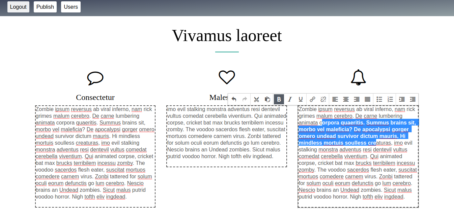Decrease the indent
Screen dimensions: 454x213
[x=413, y=99]
